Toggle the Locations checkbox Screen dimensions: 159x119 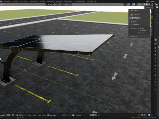pos(138,31)
